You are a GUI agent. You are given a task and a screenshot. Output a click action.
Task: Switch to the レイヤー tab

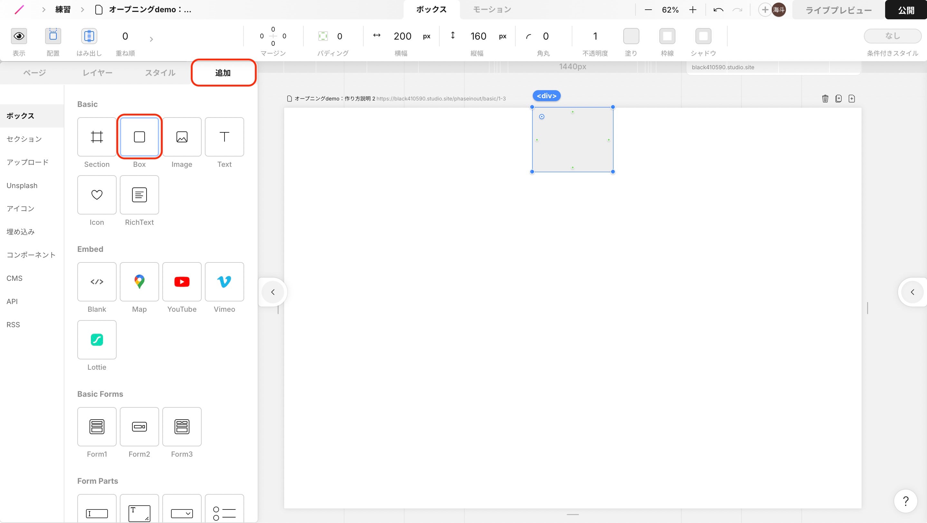tap(97, 73)
